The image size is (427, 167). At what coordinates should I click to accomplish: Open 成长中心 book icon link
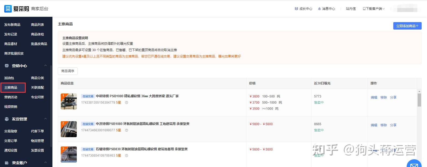(296, 9)
